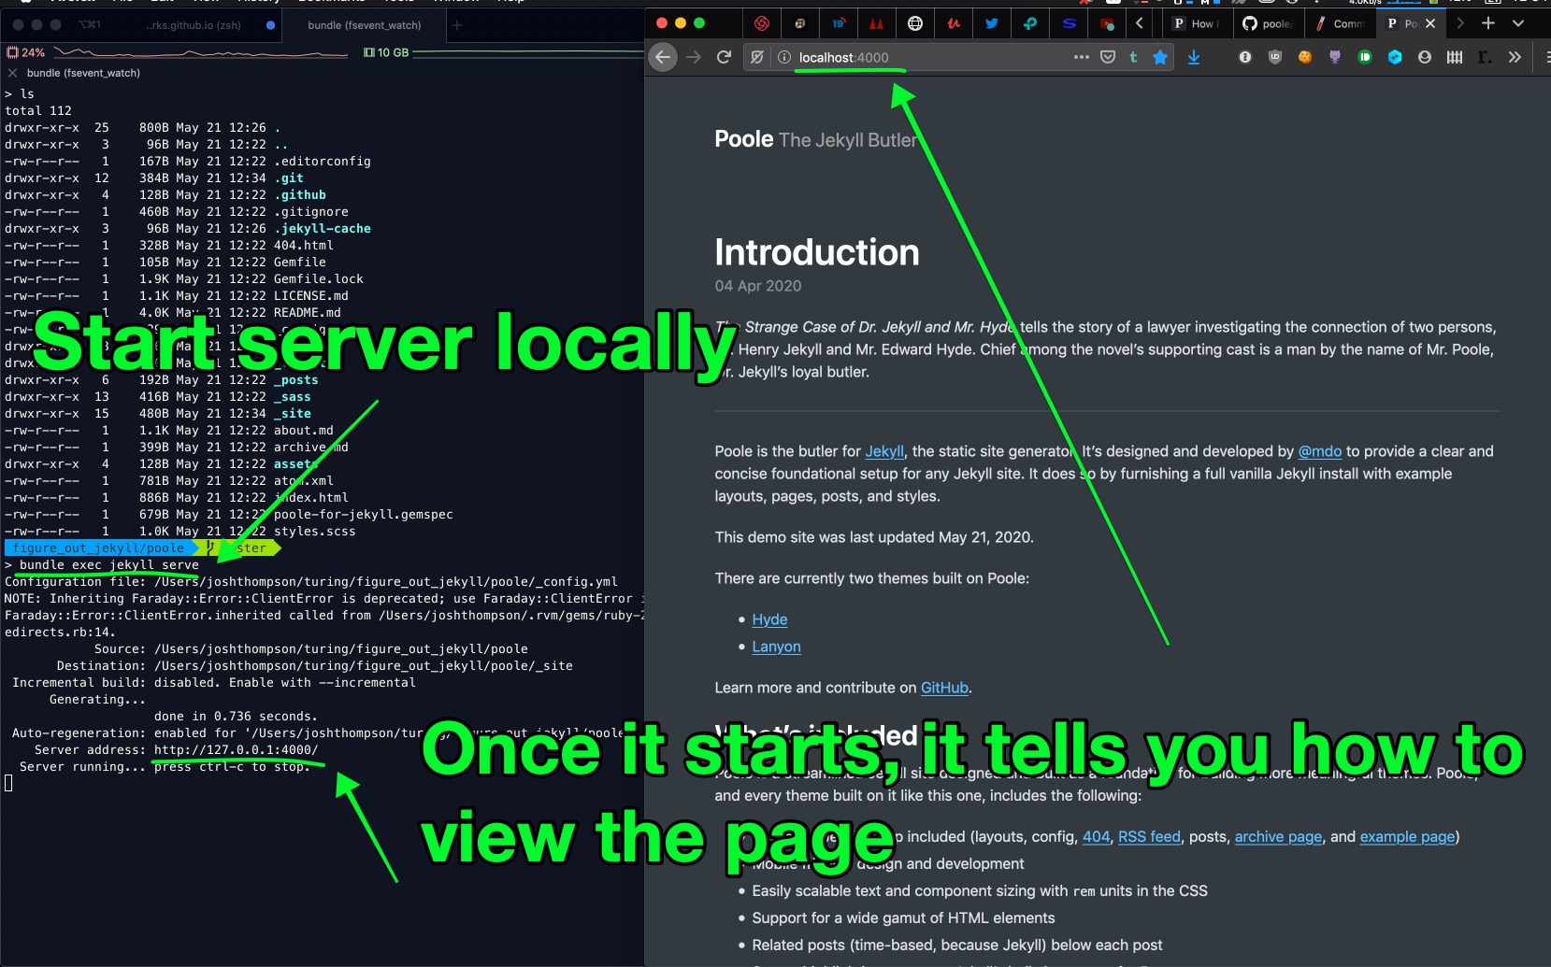
Task: Open page actions three-dot menu
Action: point(1082,57)
